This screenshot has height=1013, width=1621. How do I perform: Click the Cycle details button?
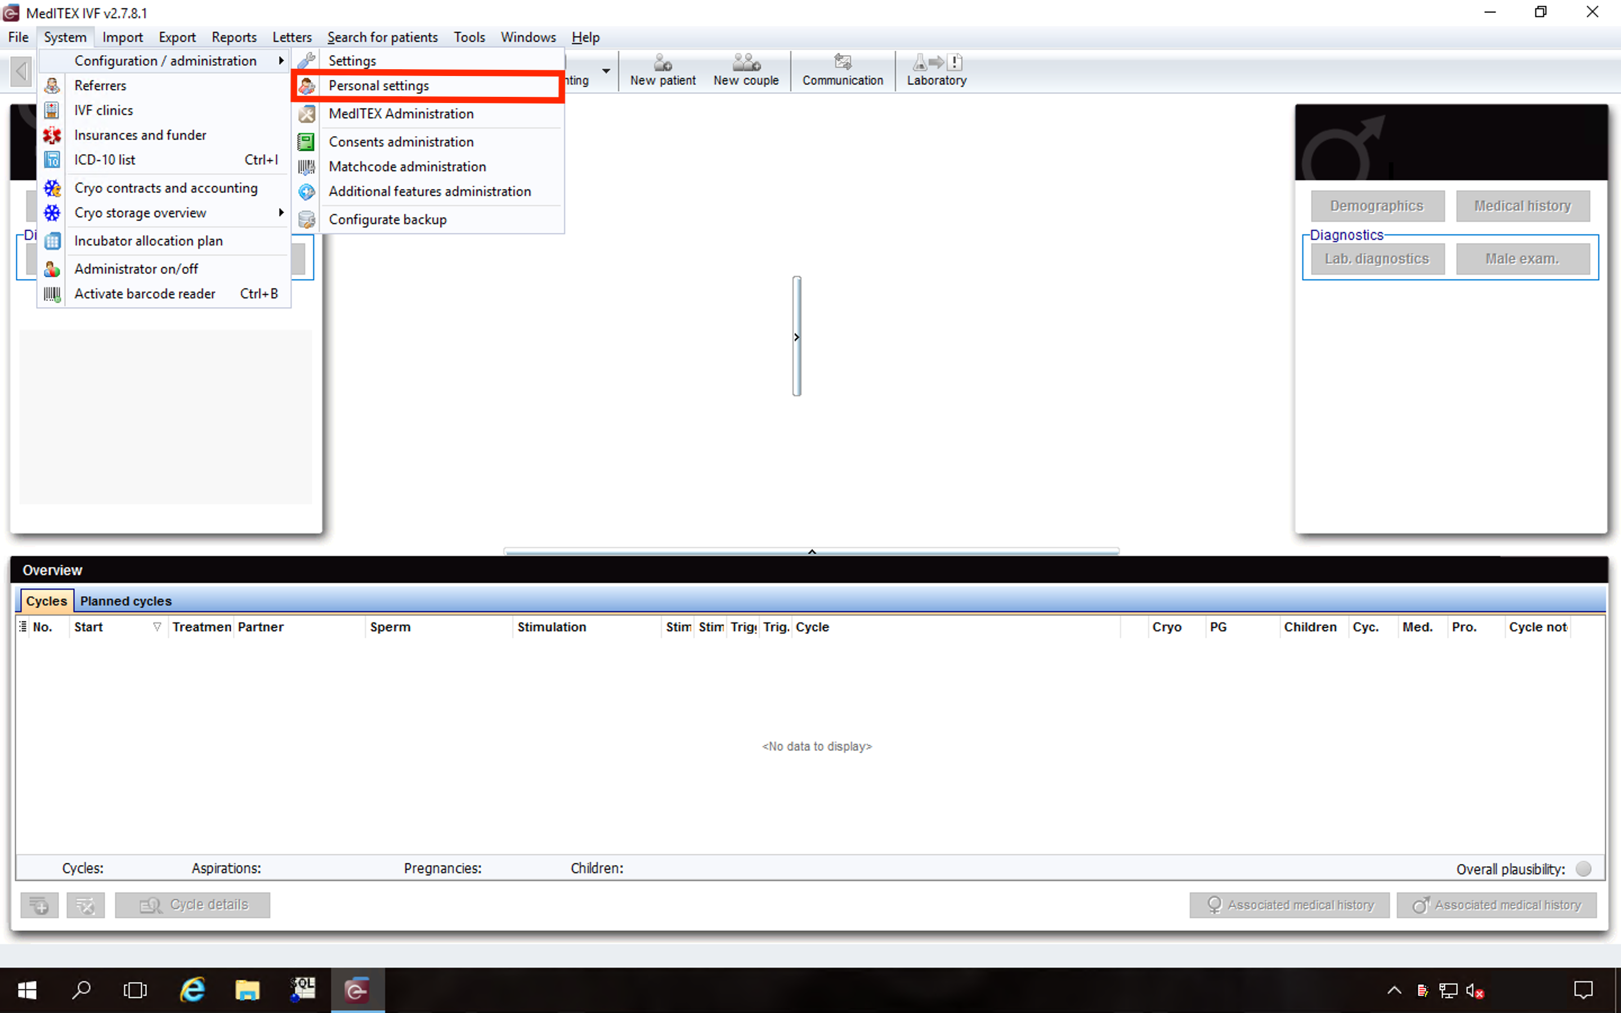coord(193,904)
